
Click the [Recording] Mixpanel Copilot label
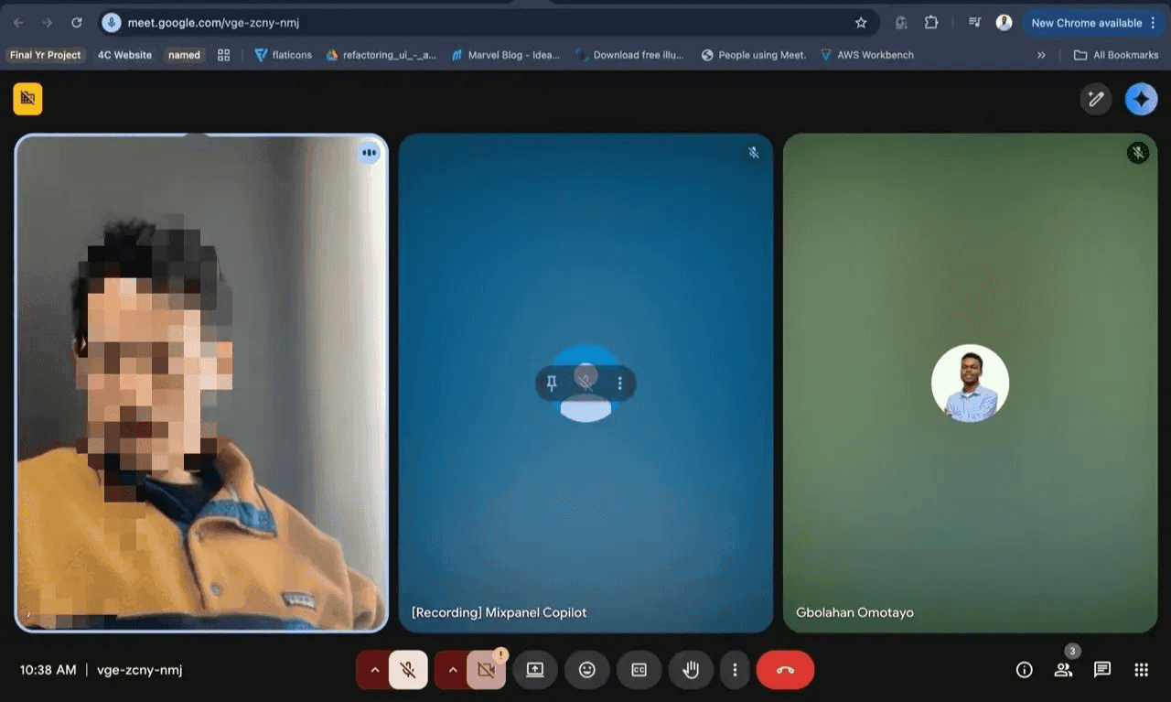500,612
